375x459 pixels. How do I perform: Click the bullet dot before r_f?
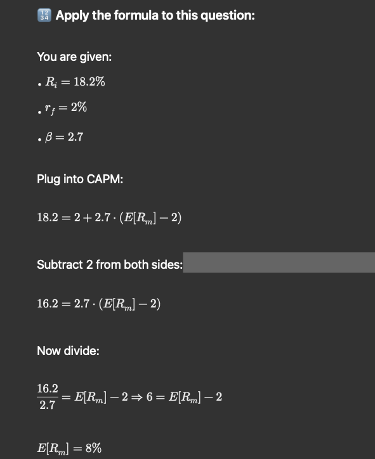coord(39,112)
